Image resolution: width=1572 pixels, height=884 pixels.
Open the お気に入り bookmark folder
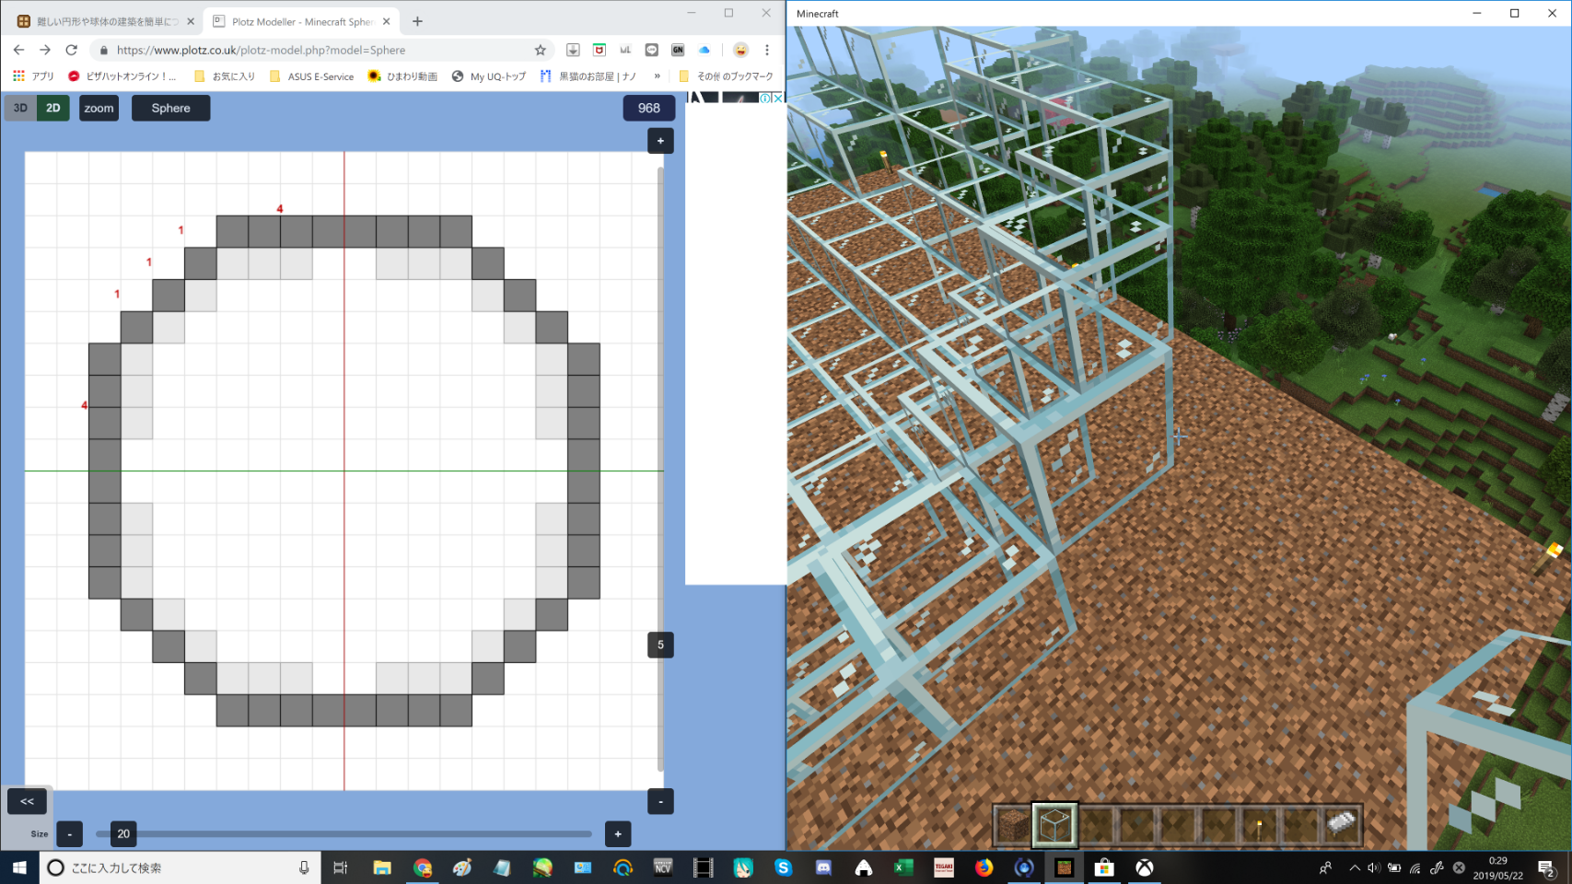click(x=225, y=76)
